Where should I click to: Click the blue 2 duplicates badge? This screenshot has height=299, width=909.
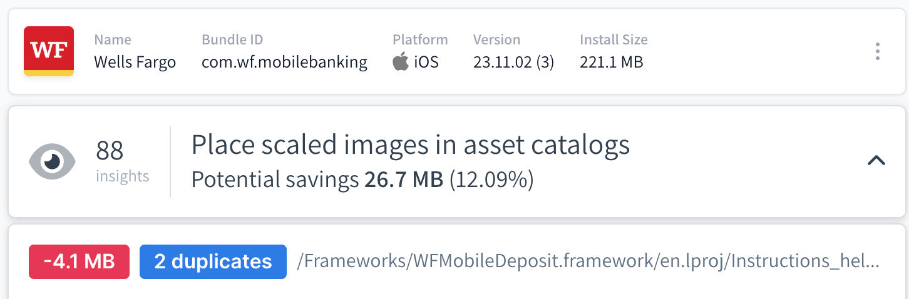(x=213, y=261)
